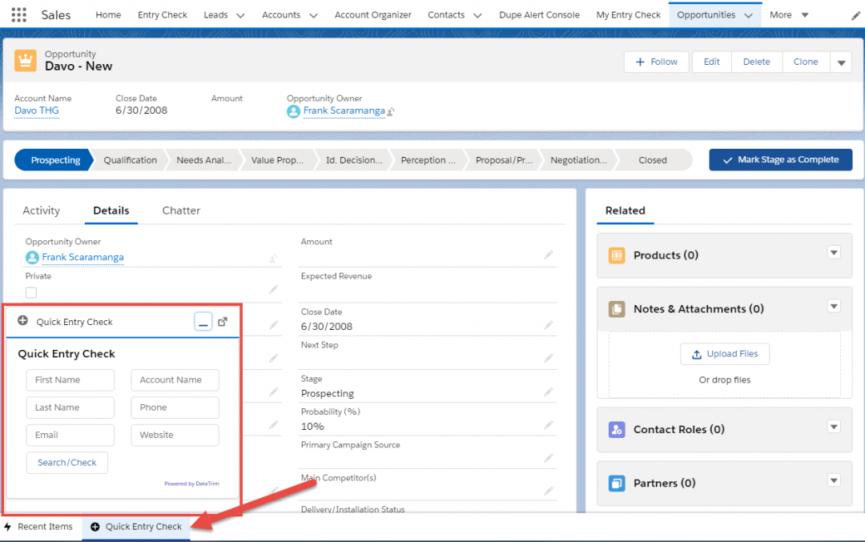
Task: Open the Dupe Alert Console tab
Action: pyautogui.click(x=539, y=14)
